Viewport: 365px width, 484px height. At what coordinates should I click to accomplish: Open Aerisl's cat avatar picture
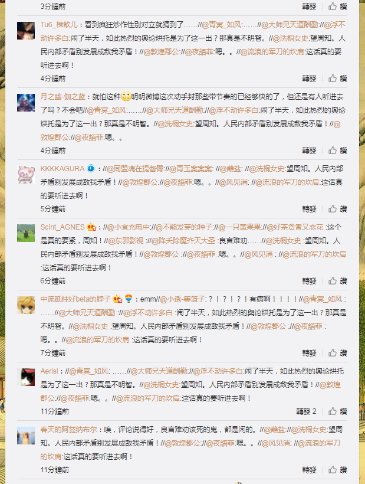[26, 377]
